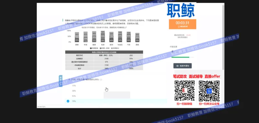Click the 购买方式 table header

(x=79, y=55)
